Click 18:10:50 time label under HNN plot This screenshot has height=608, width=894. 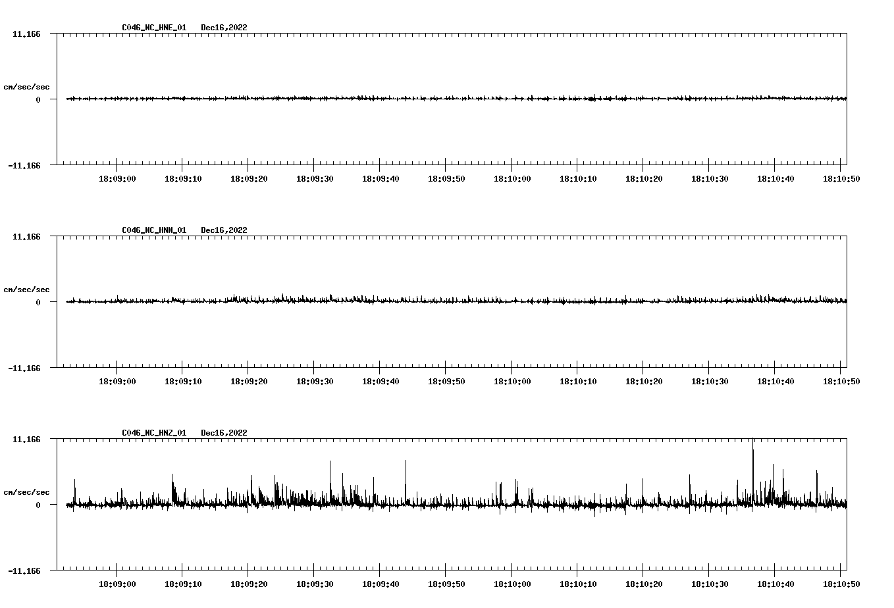coord(841,381)
